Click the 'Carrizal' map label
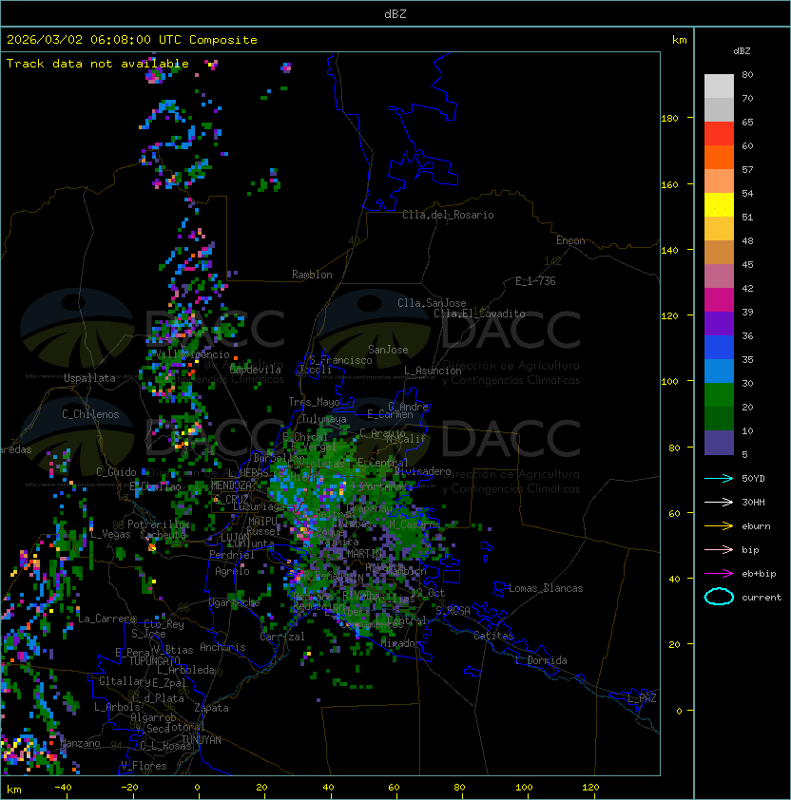This screenshot has width=791, height=800. point(281,637)
